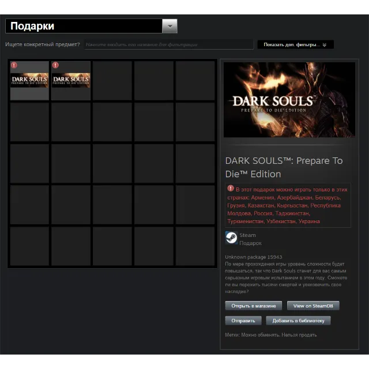Click the game description paragraph
Screen dimensions: 369x369
pos(286,278)
